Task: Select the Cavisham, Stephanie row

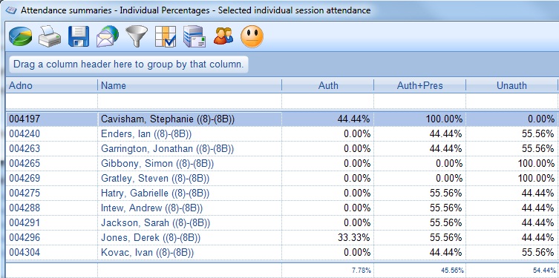Action: (282, 119)
